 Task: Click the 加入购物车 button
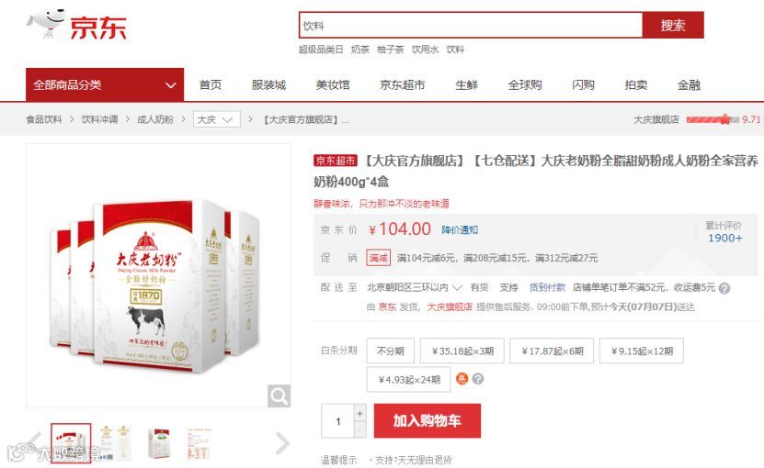pyautogui.click(x=428, y=420)
